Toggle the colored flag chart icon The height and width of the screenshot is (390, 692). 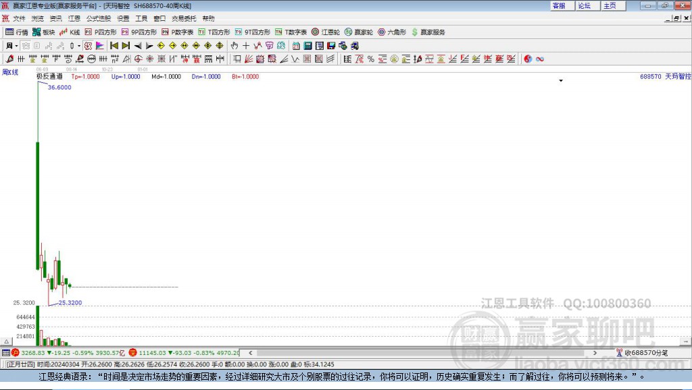(100, 45)
